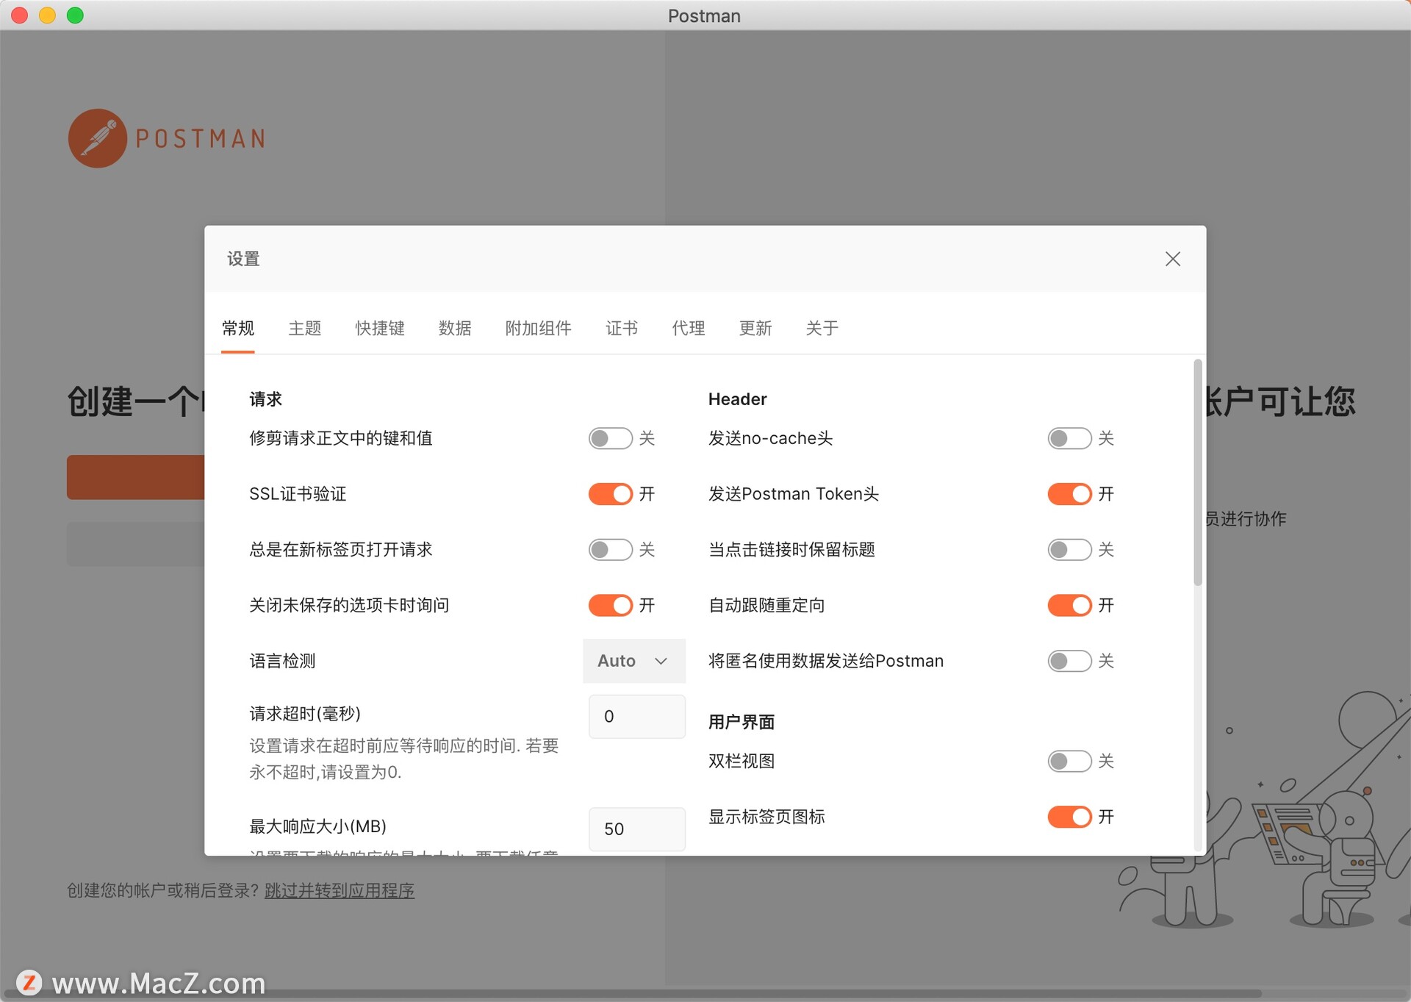This screenshot has height=1002, width=1411.
Task: Click the window's horizontal scrollbar at bottom
Action: coord(632,994)
